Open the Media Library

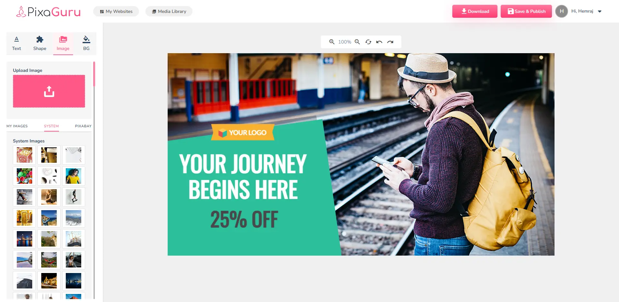(169, 11)
